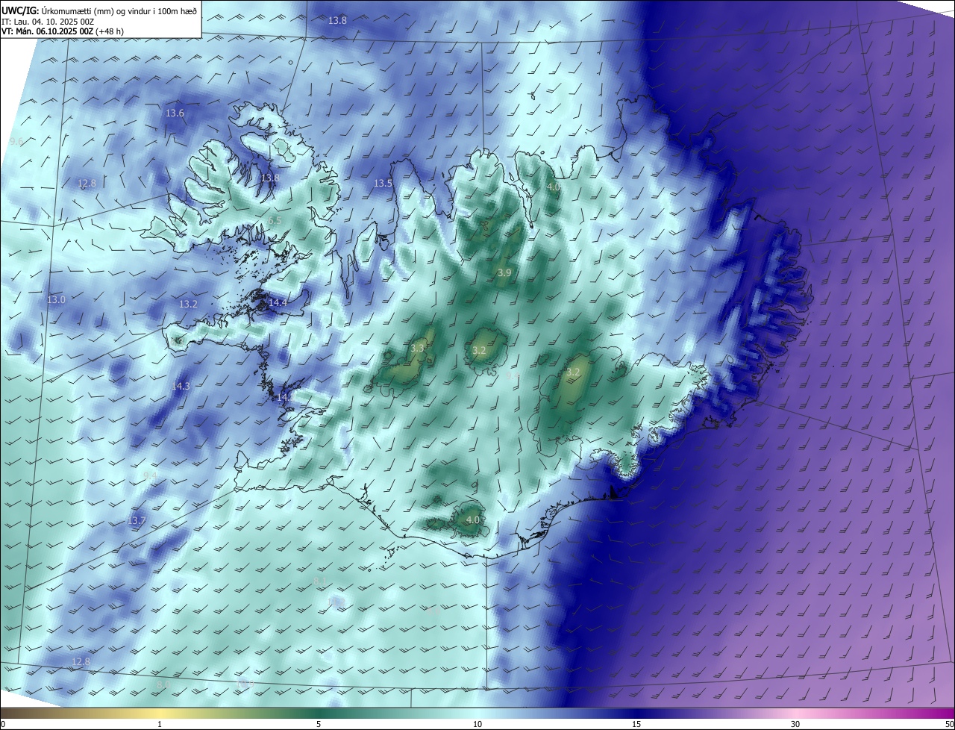Click the map title 'Úrkomumætti (mm) og vindur í 100m hæð'
Viewport: 955px width, 730px height.
pos(118,10)
